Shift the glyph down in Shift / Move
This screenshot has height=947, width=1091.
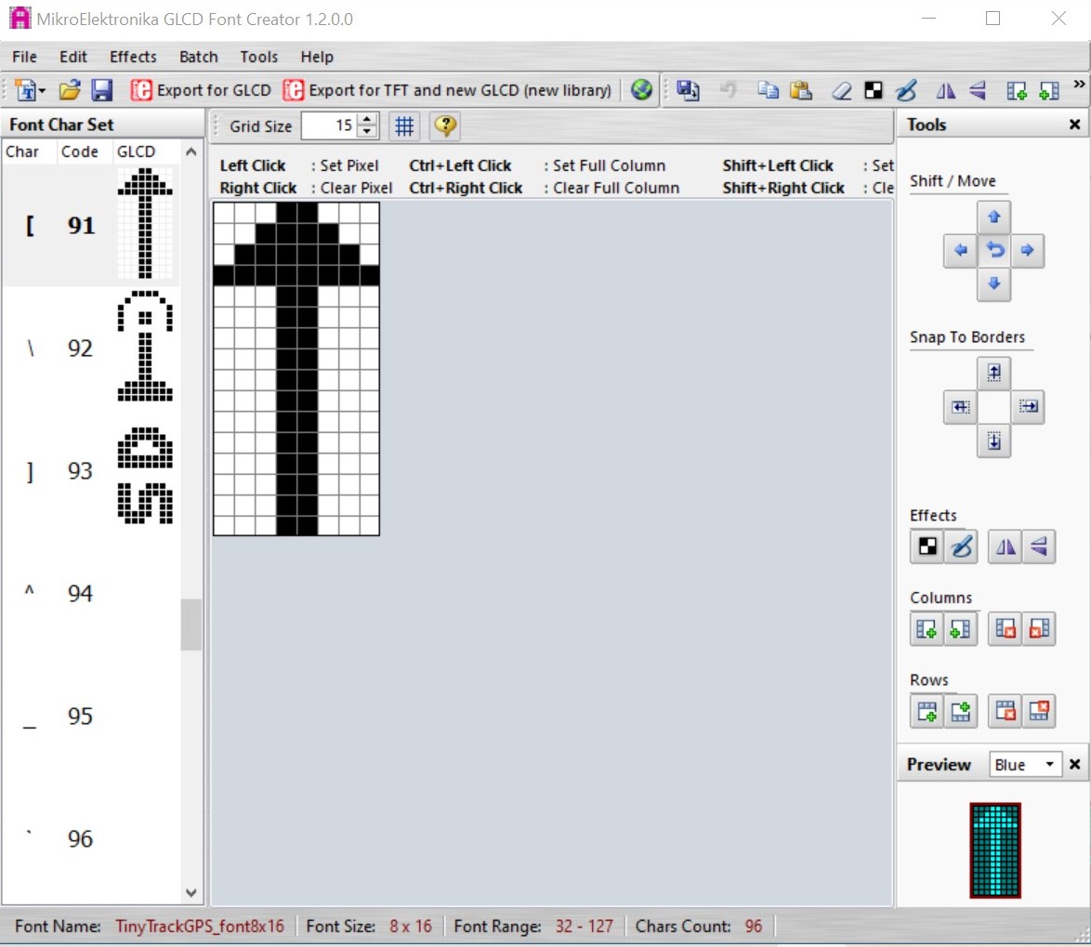[993, 283]
